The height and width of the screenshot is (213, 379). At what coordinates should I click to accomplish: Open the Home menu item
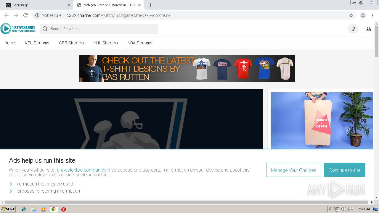pyautogui.click(x=10, y=43)
